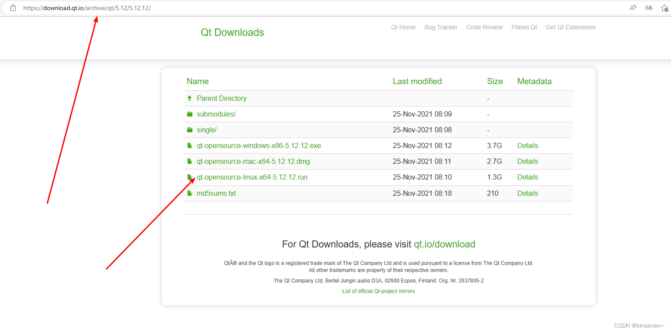Open the submodules/ folder link
The image size is (671, 332).
pos(216,114)
